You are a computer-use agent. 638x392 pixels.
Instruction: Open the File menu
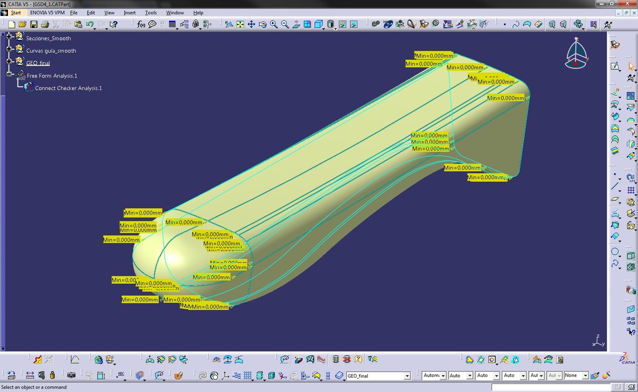tap(74, 12)
